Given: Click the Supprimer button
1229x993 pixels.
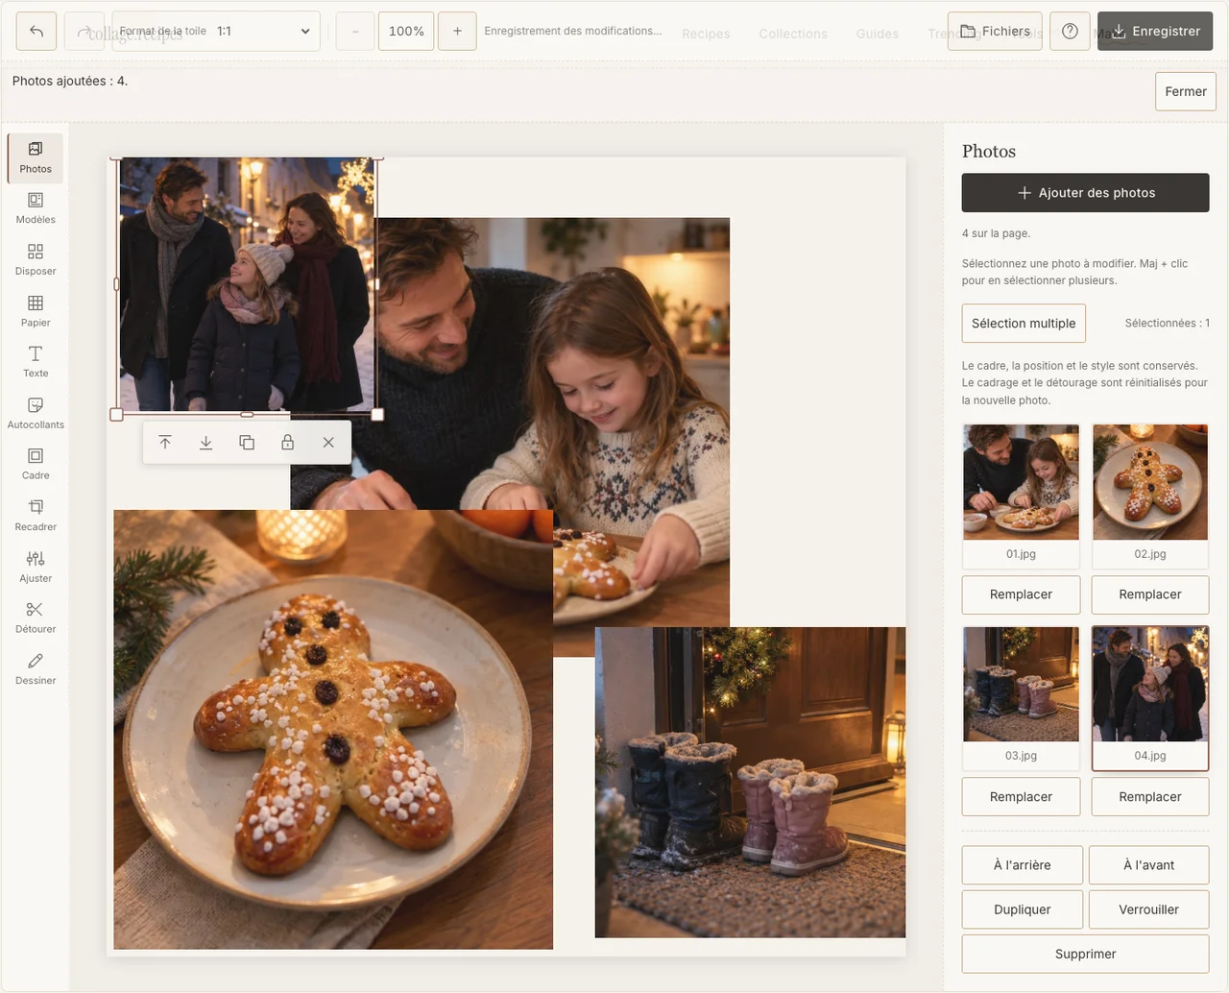Looking at the screenshot, I should point(1085,954).
